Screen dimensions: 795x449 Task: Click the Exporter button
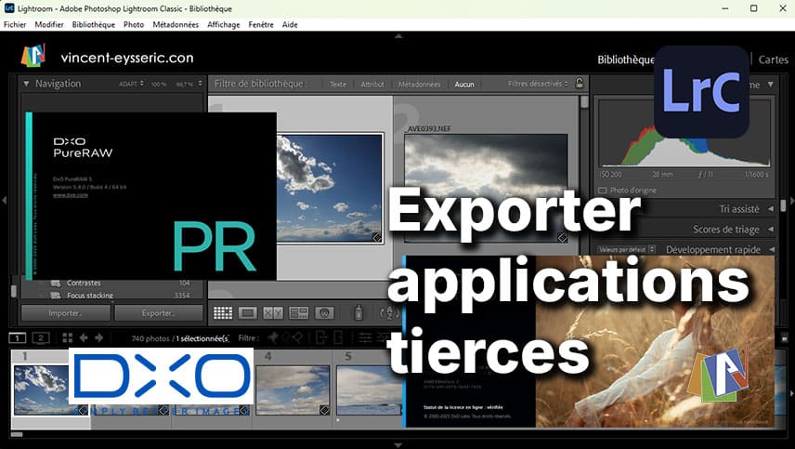(159, 313)
